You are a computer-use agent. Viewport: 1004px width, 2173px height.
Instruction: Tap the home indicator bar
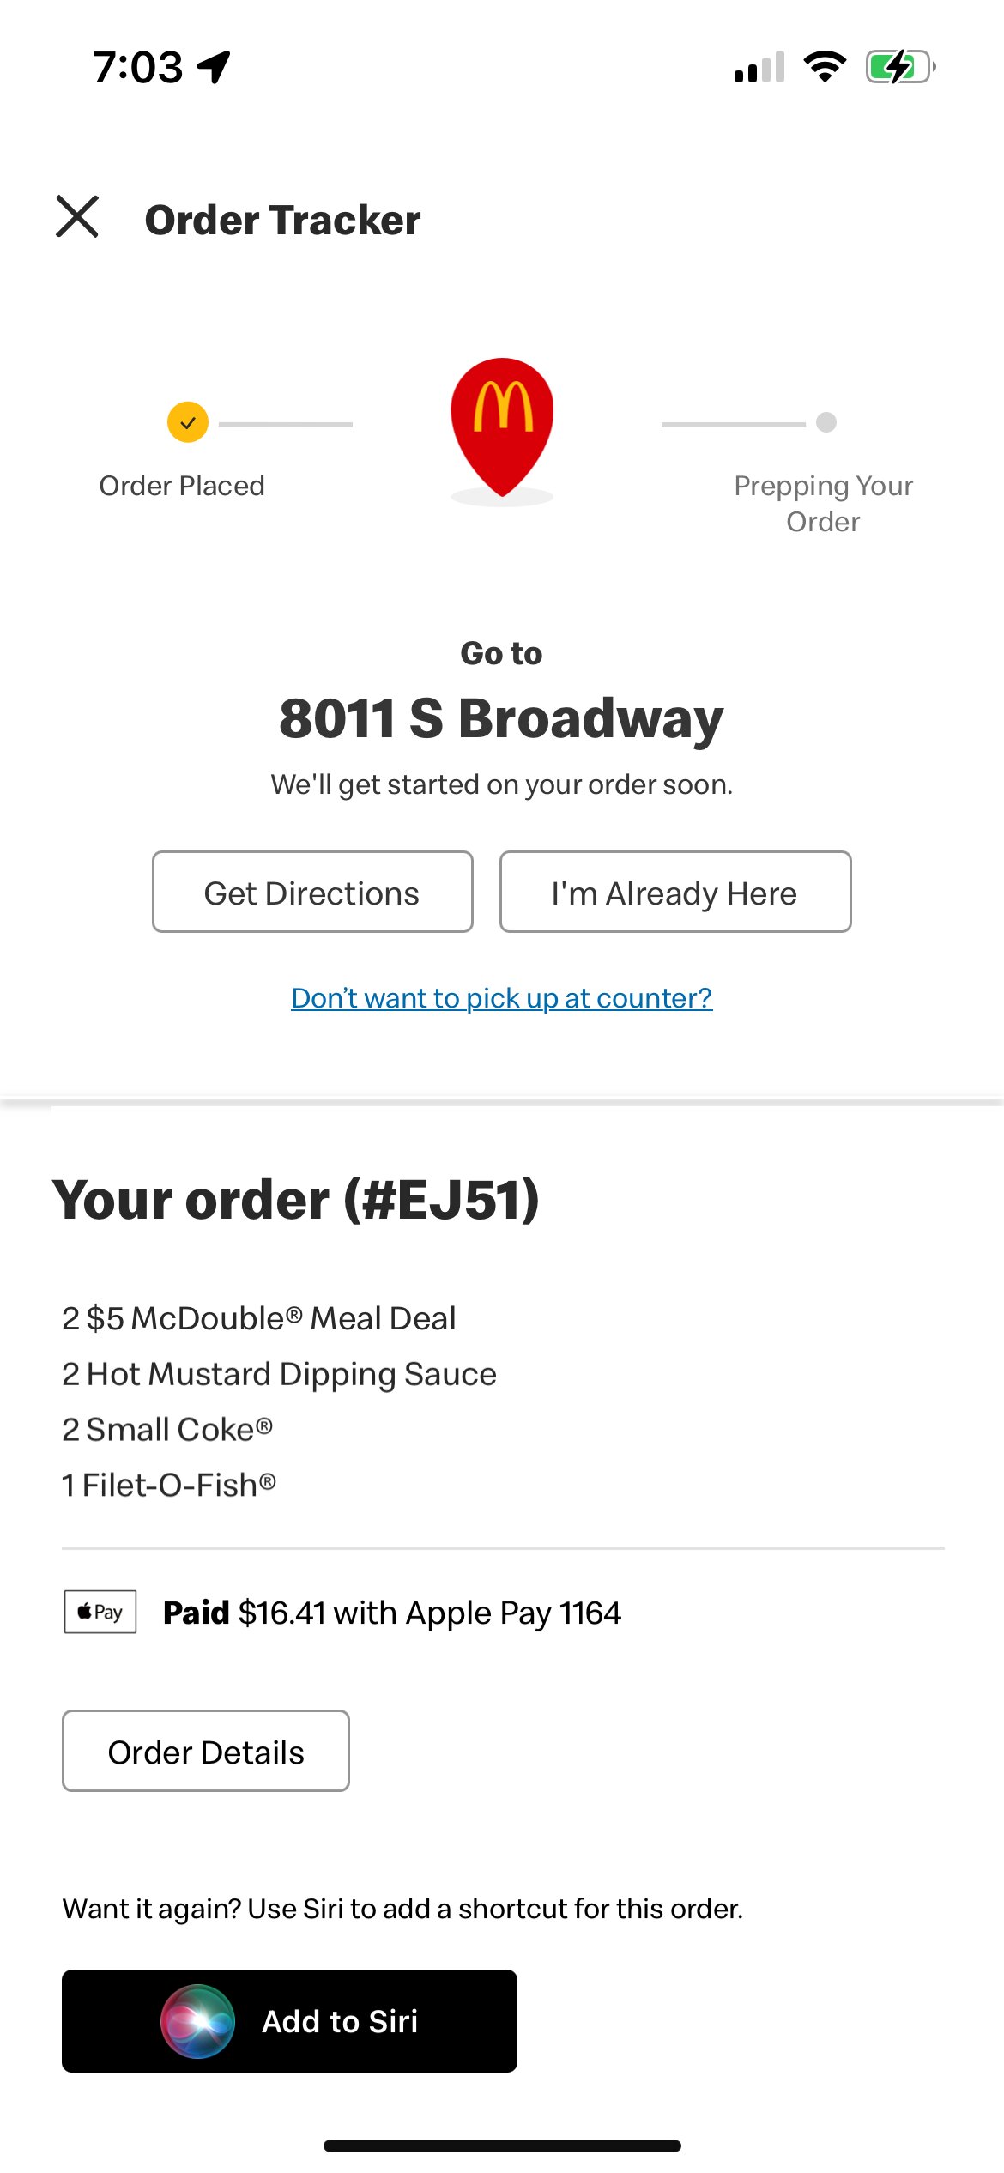502,2146
